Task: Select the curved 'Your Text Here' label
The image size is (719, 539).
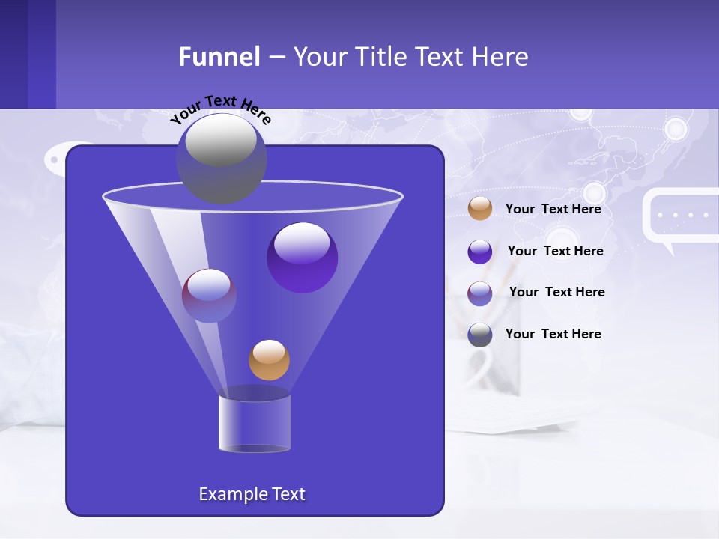Action: tap(219, 109)
